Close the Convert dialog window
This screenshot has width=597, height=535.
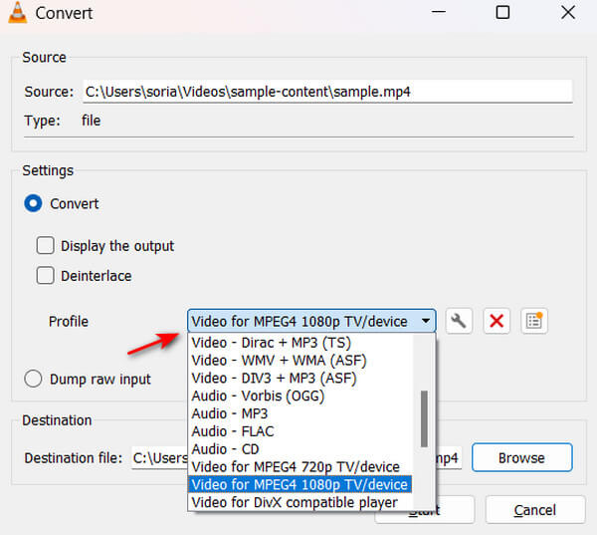pyautogui.click(x=568, y=12)
